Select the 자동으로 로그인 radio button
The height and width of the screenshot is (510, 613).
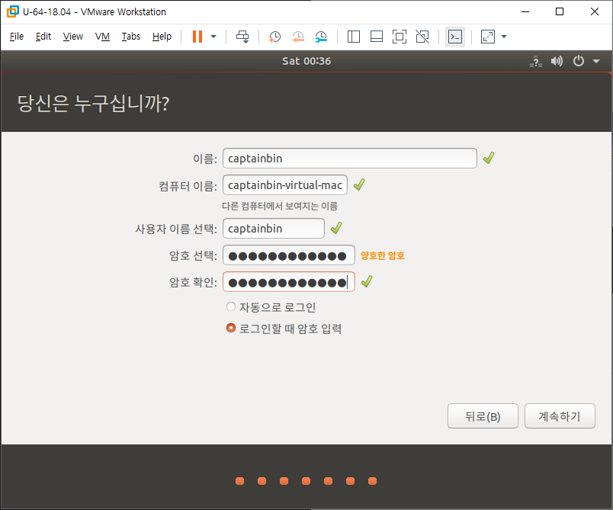coord(231,306)
